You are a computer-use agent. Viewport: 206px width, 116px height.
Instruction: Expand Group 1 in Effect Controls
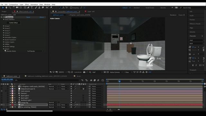pyautogui.click(x=4, y=26)
